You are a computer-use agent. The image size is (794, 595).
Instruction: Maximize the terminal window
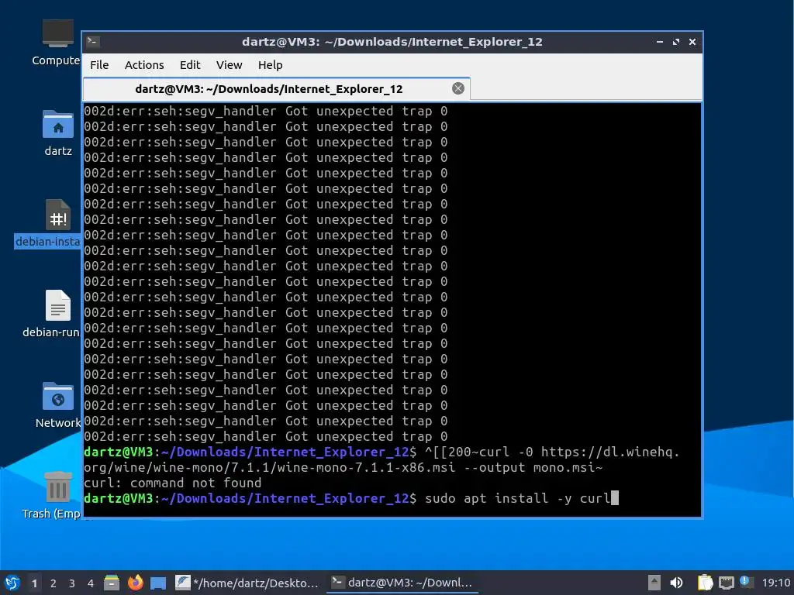(676, 42)
